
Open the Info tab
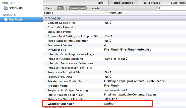(101, 3)
